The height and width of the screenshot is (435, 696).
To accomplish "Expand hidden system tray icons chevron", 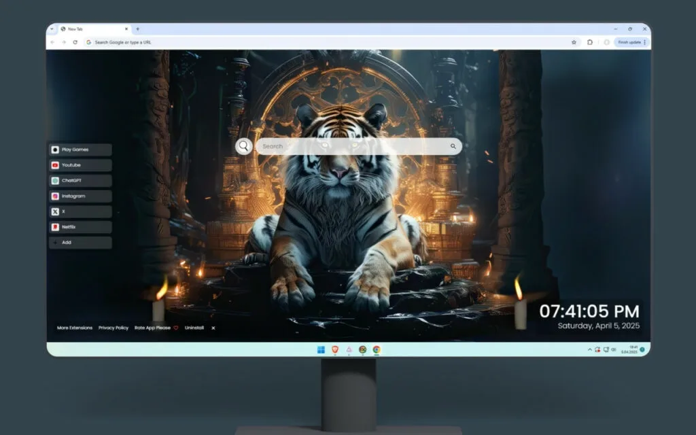I will [590, 350].
